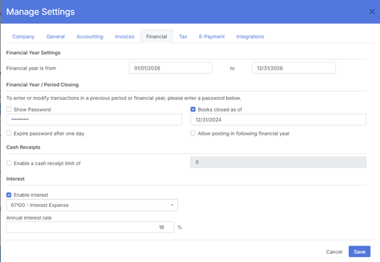Viewport: 380px width, 262px height.
Task: Enable Expire password after one day
Action: point(9,134)
